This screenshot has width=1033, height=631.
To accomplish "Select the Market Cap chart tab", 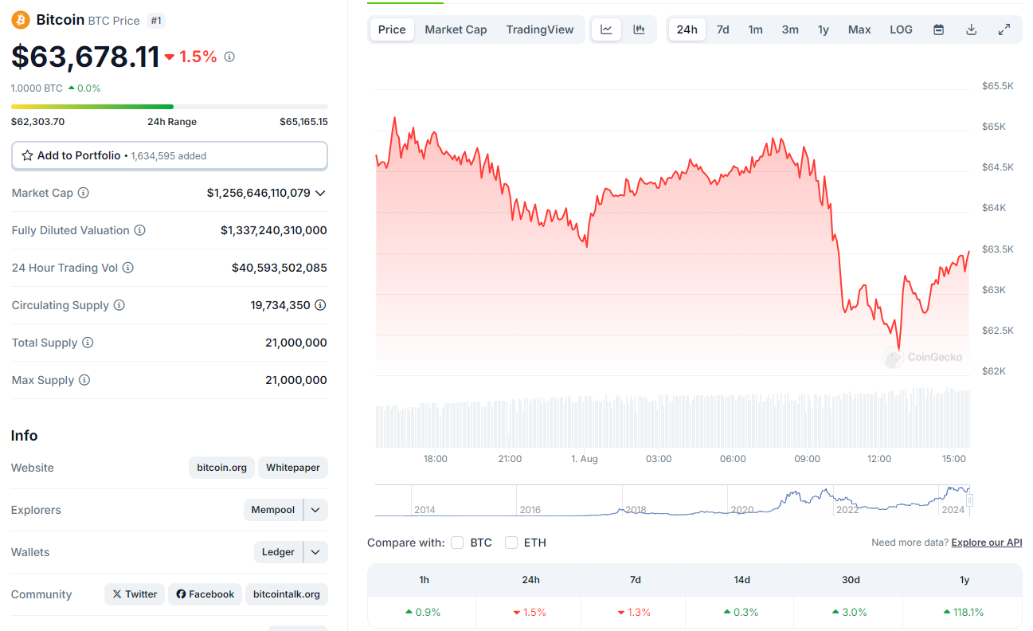I will (456, 29).
